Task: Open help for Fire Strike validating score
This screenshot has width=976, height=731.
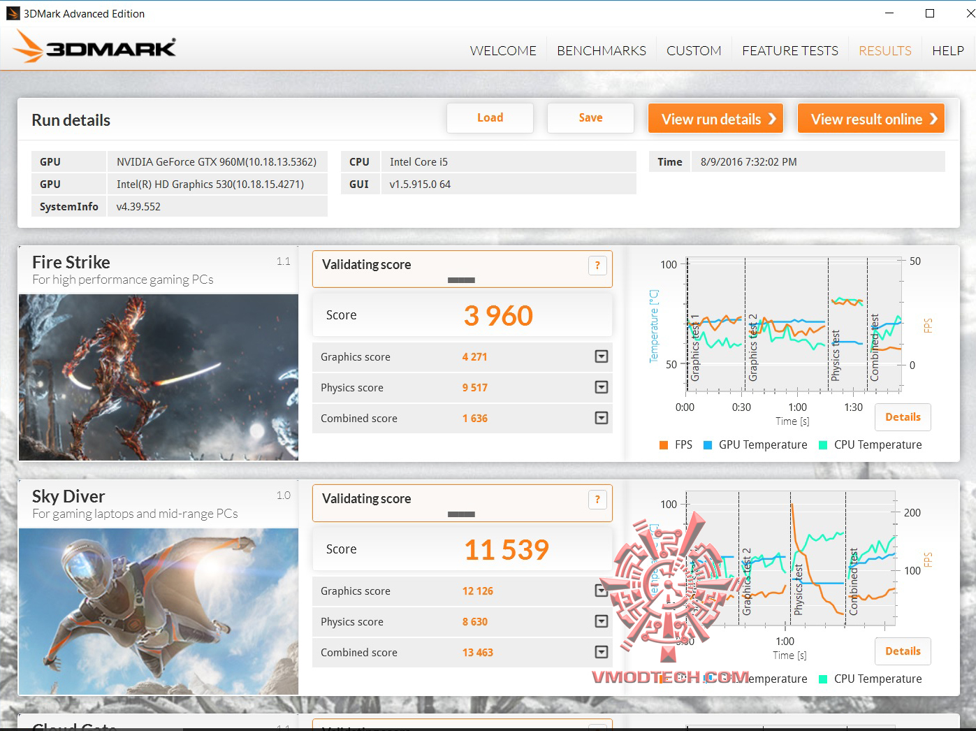Action: 597,266
